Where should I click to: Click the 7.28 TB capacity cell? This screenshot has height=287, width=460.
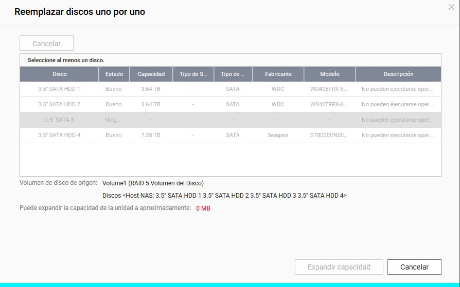(x=151, y=135)
